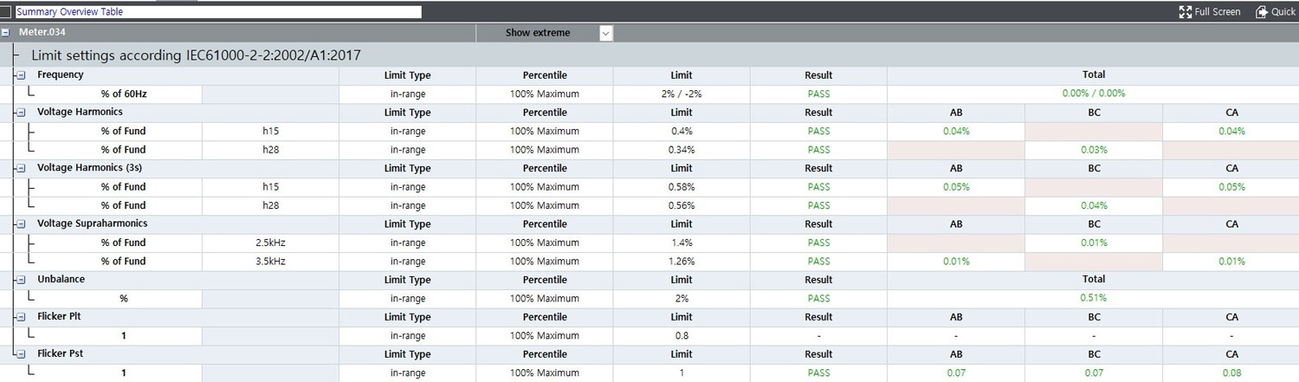Collapse the Flicker Plt section
This screenshot has width=1299, height=382.
20,317
